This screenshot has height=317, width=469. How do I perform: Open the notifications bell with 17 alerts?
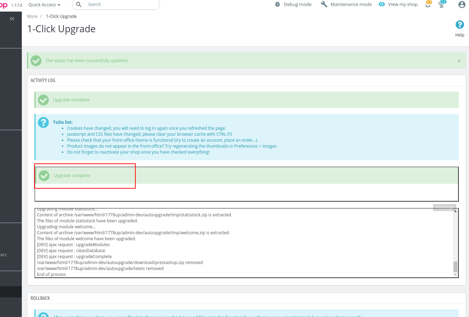(x=428, y=5)
